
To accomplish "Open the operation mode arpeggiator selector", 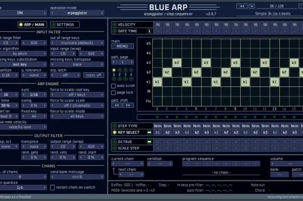I will coord(77,13).
